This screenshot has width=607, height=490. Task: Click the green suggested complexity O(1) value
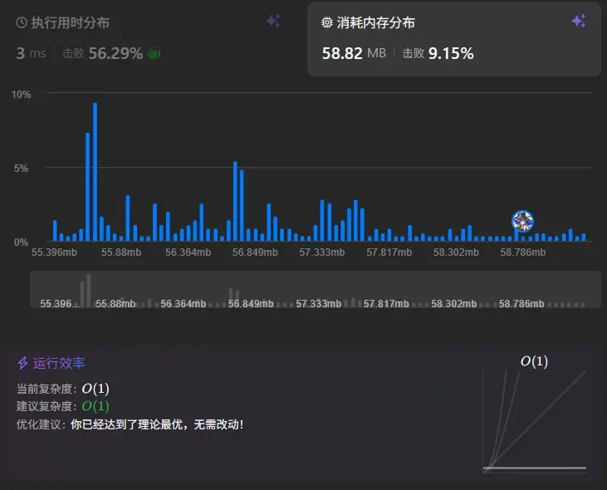point(95,406)
